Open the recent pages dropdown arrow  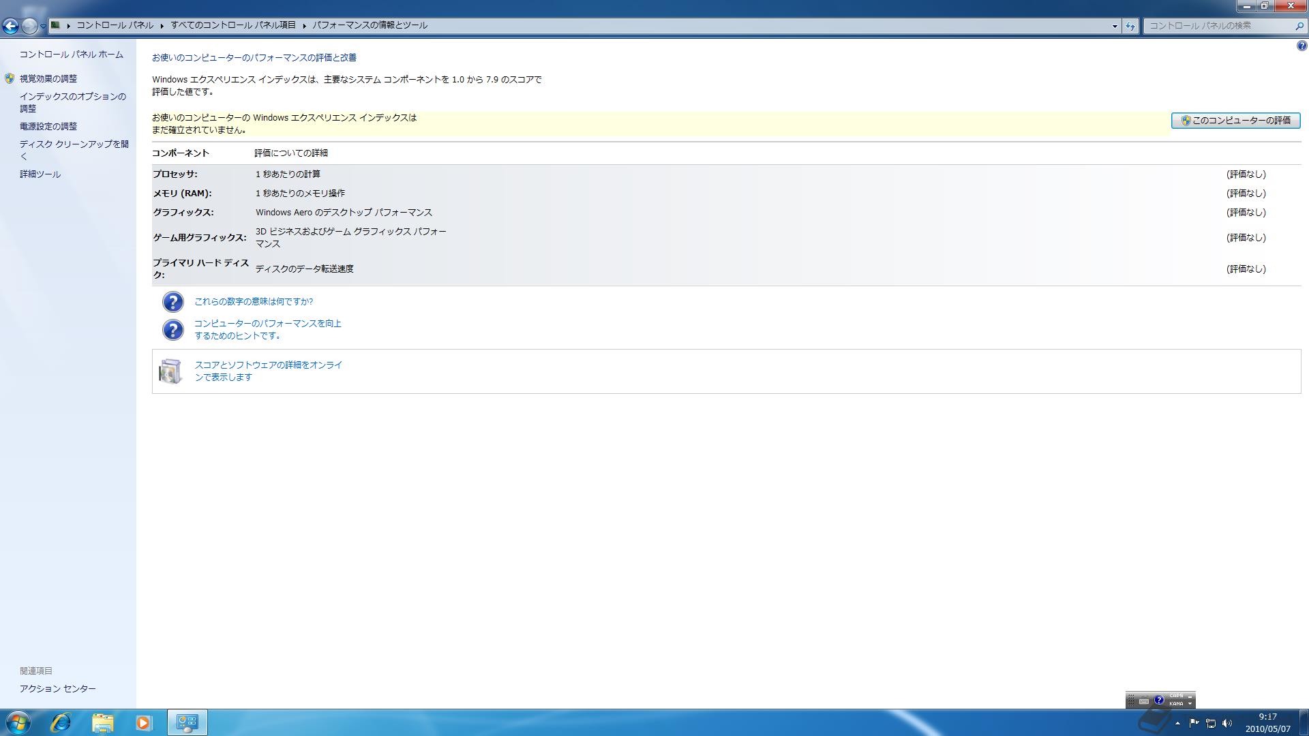coord(43,26)
